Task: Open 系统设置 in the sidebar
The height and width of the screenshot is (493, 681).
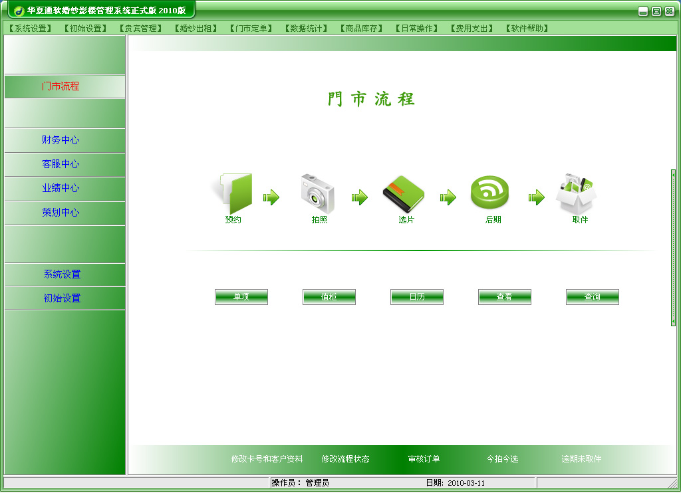Action: (x=65, y=274)
